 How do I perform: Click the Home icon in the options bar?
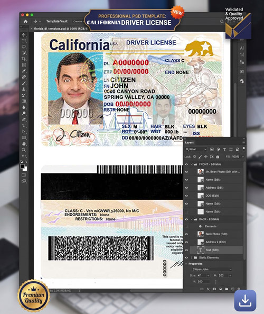pyautogui.click(x=25, y=22)
